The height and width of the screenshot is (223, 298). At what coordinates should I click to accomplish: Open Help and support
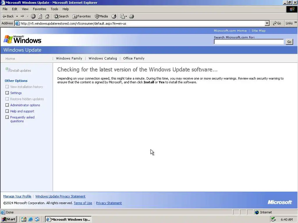coord(22,111)
